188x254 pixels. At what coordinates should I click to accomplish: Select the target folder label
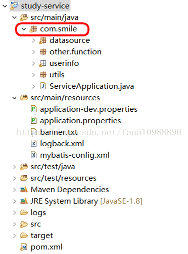(41, 236)
